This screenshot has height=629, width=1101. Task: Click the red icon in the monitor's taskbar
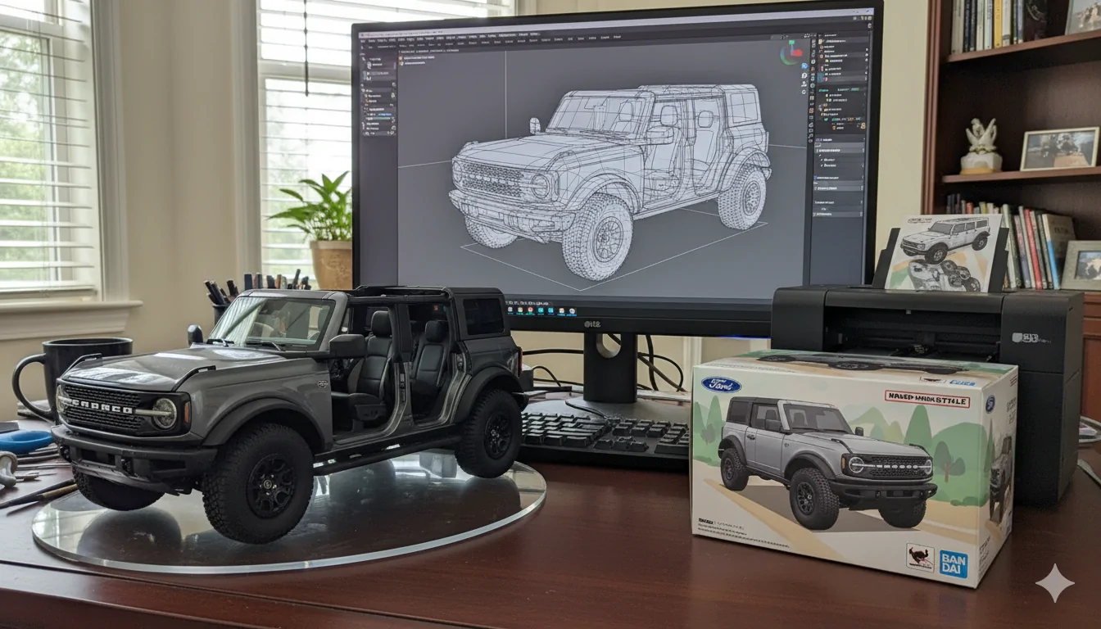coord(530,310)
